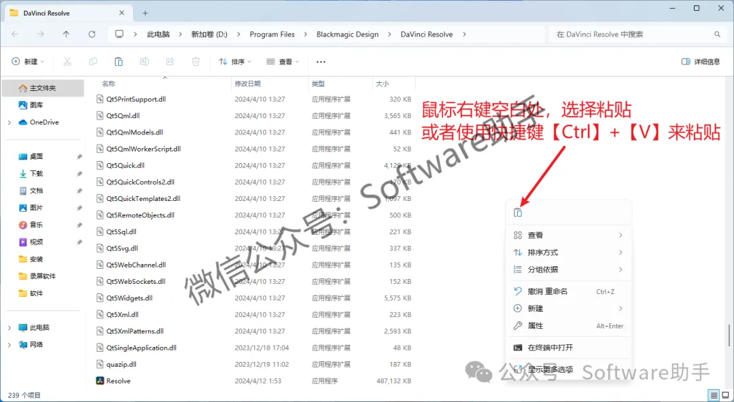Click the Paste icon in context menu
Viewport: 734px width, 402px height.
tap(518, 213)
